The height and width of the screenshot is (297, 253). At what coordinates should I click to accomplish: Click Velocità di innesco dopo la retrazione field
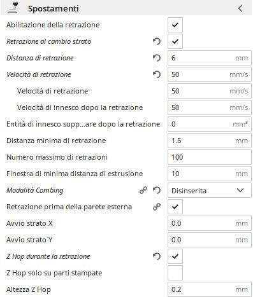click(210, 107)
